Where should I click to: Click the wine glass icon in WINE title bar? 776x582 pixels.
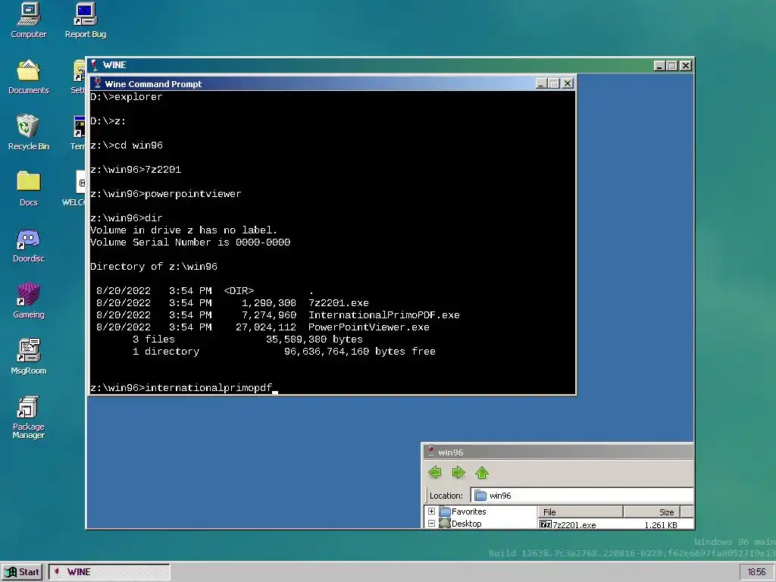click(x=94, y=65)
